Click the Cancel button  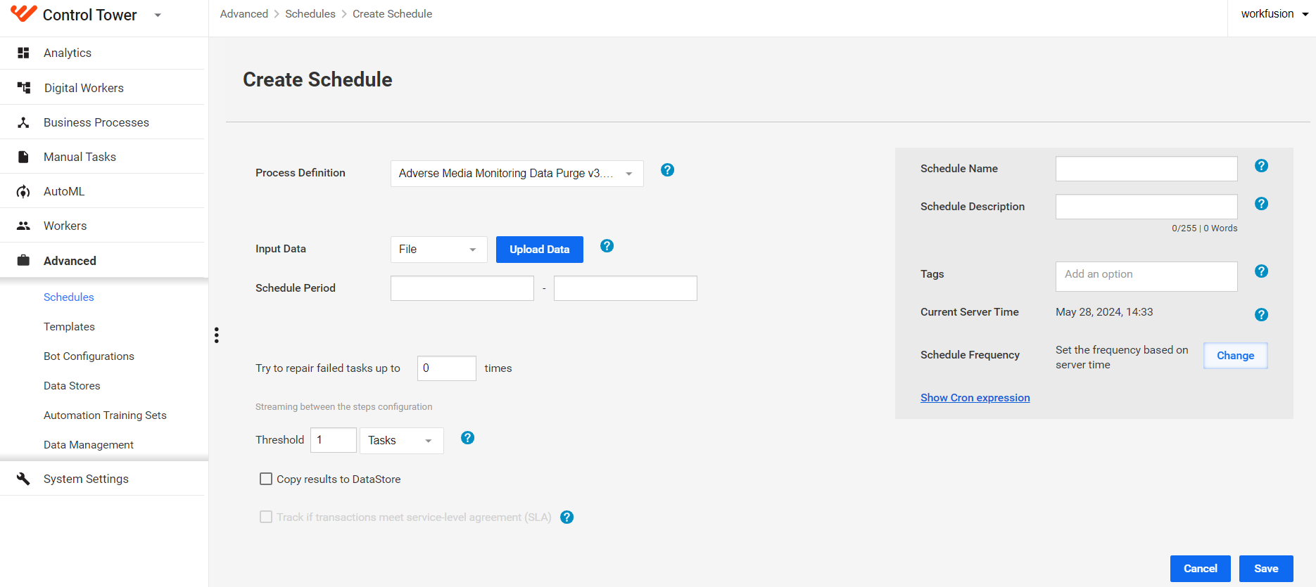[x=1201, y=569]
